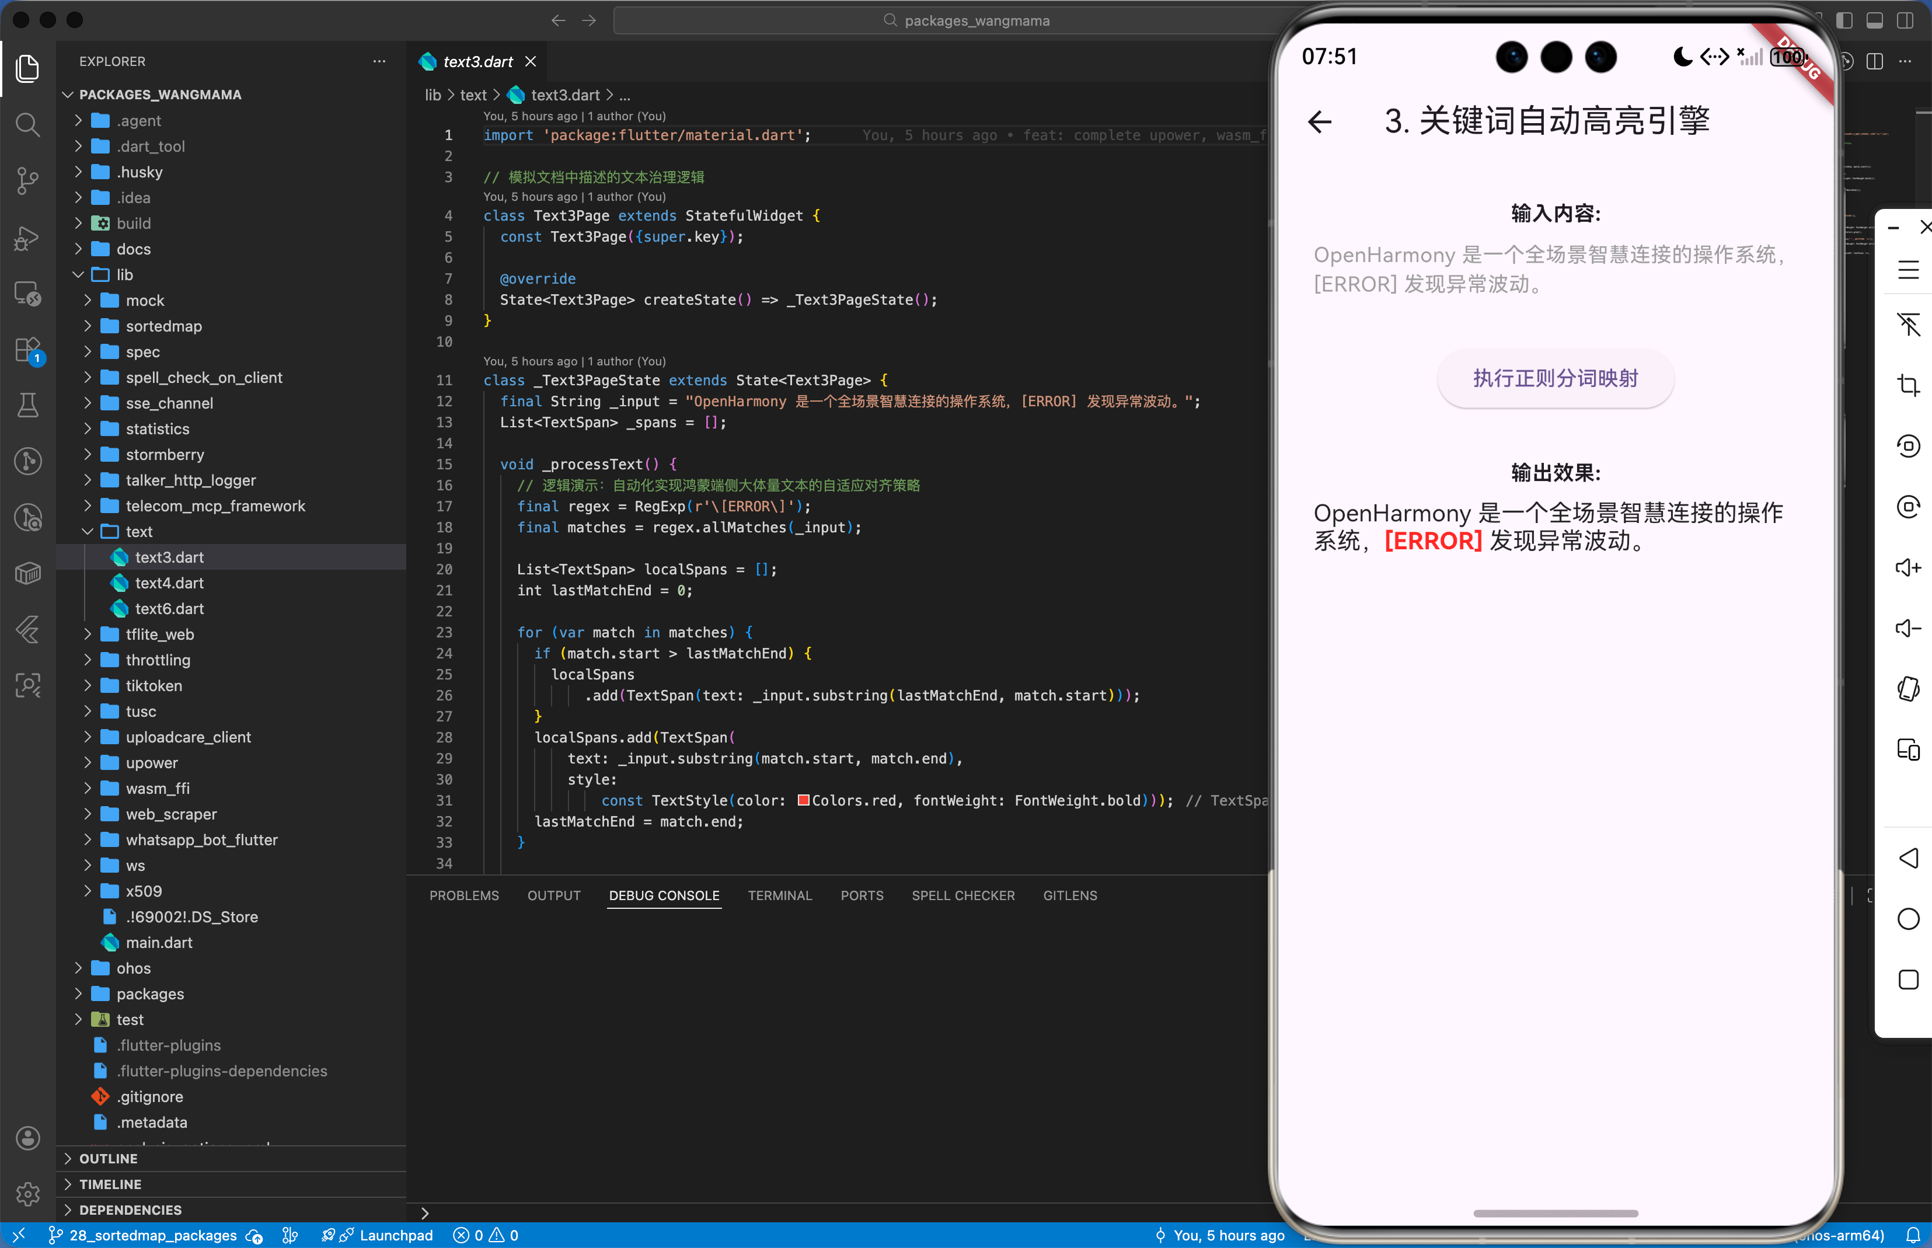
Task: Switch to the TERMINAL panel tab
Action: [779, 895]
